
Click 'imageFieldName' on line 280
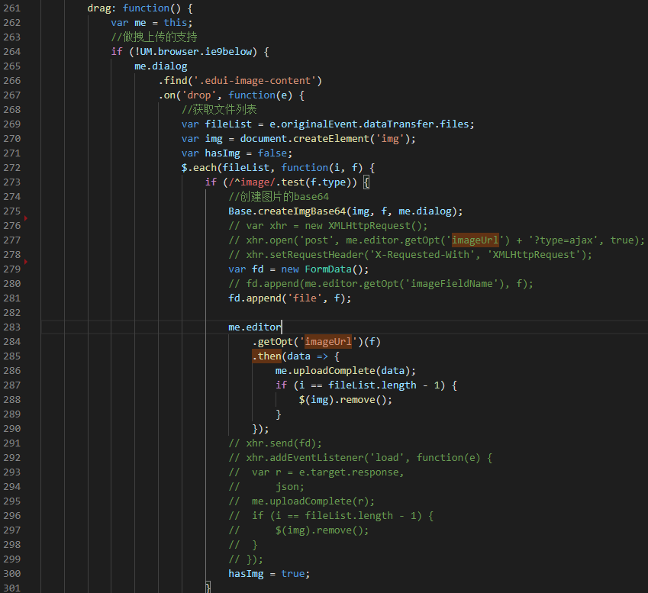[451, 283]
